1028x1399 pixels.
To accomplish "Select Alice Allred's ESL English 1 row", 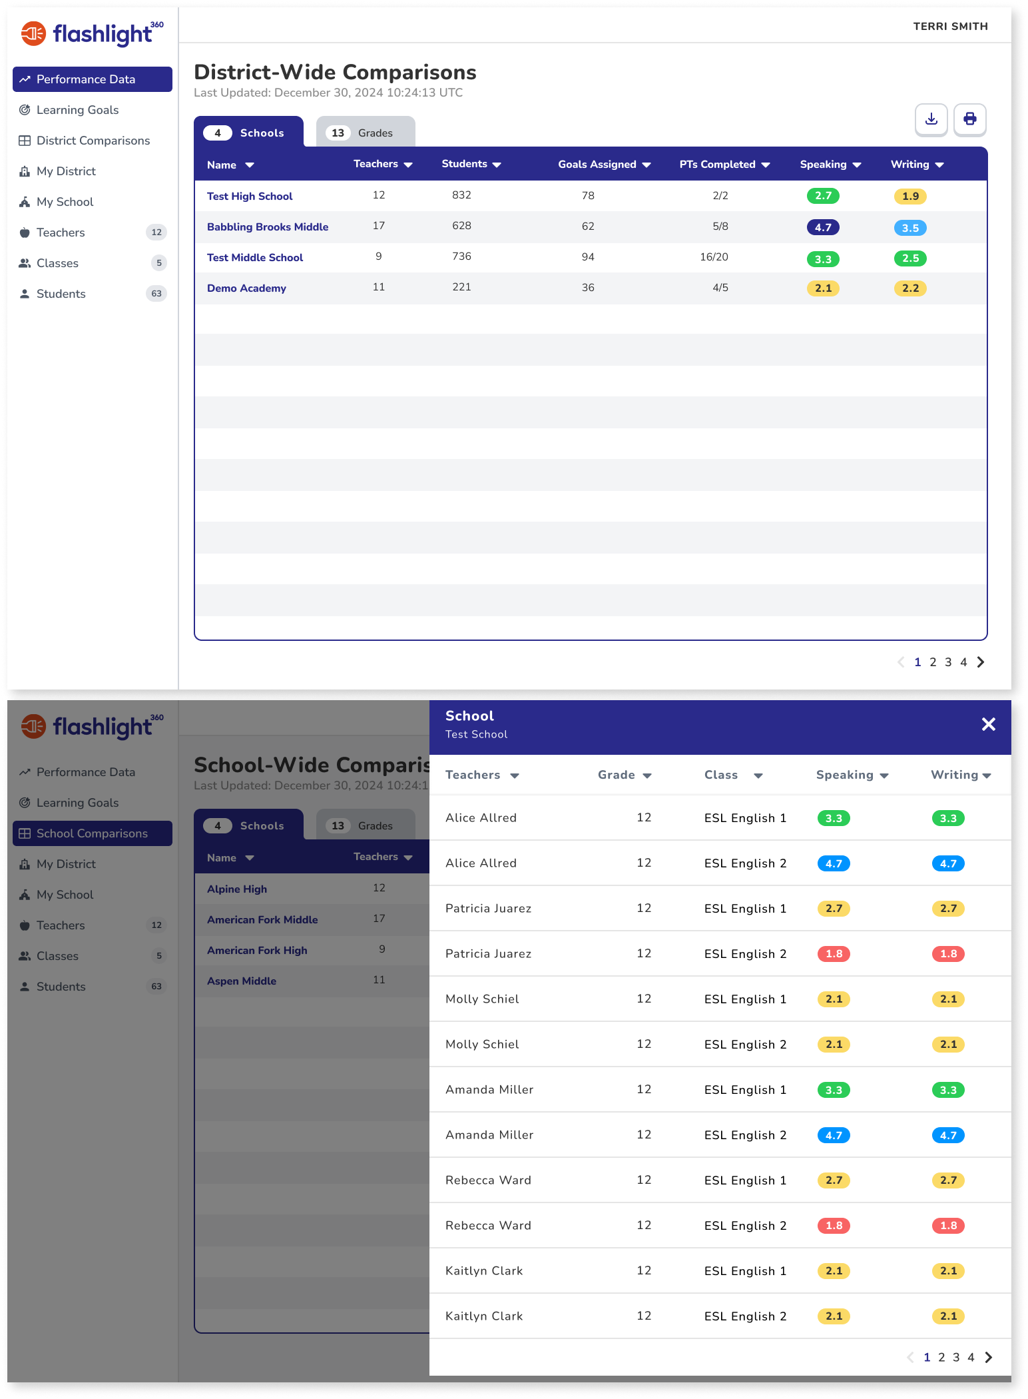I will pyautogui.click(x=720, y=818).
